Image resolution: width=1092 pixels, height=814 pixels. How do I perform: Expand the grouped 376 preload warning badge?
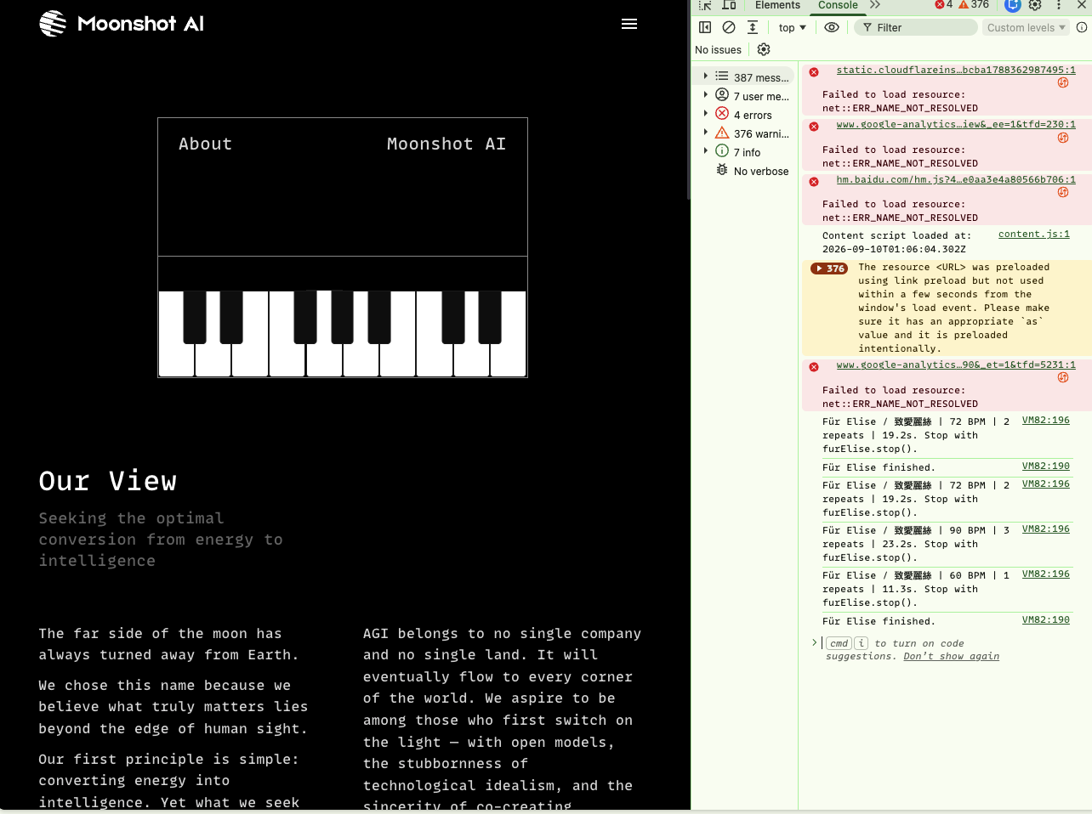829,269
